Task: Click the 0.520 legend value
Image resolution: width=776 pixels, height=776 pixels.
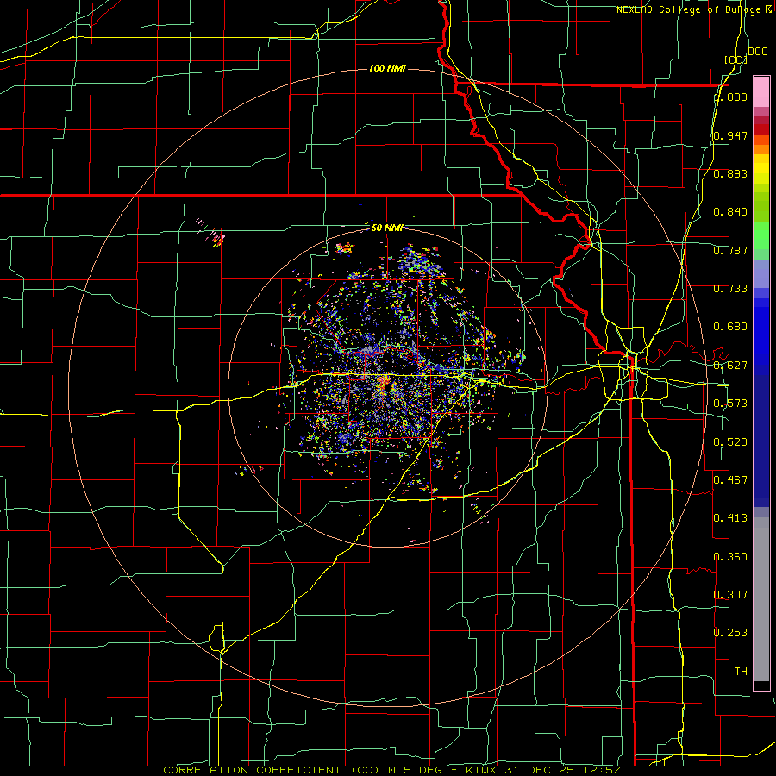Action: pos(730,442)
